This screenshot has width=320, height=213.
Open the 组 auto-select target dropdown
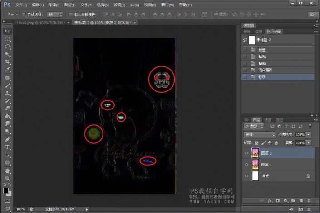click(55, 14)
